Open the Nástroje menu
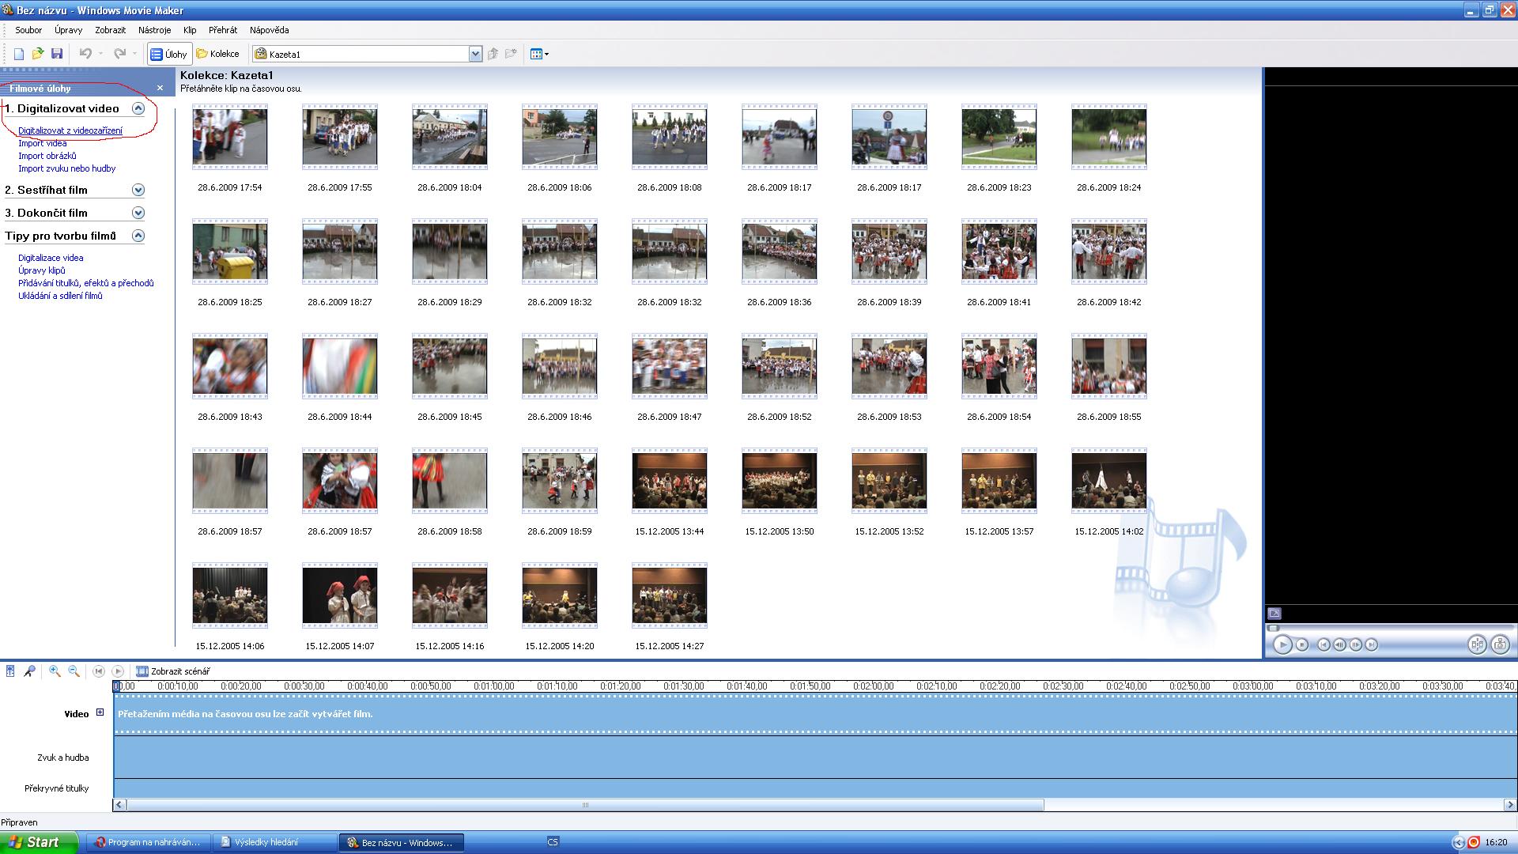 [154, 30]
